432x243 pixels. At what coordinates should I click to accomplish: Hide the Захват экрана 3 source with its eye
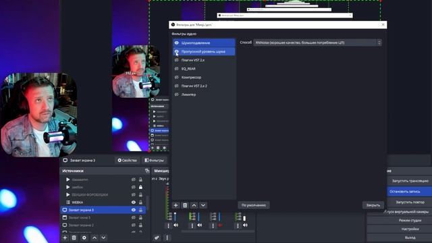click(x=134, y=210)
